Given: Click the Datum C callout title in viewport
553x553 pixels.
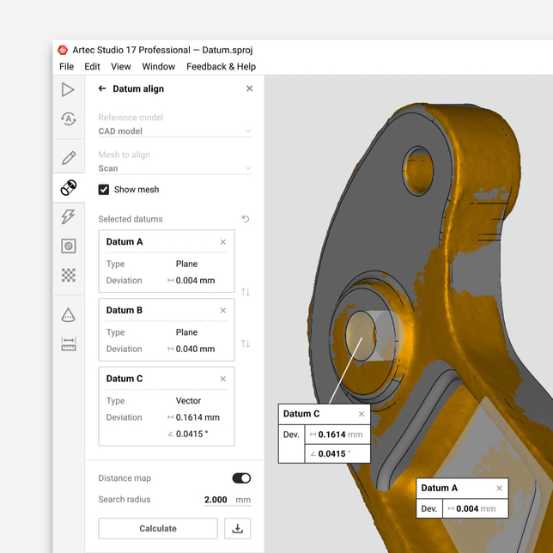Looking at the screenshot, I should (x=301, y=414).
